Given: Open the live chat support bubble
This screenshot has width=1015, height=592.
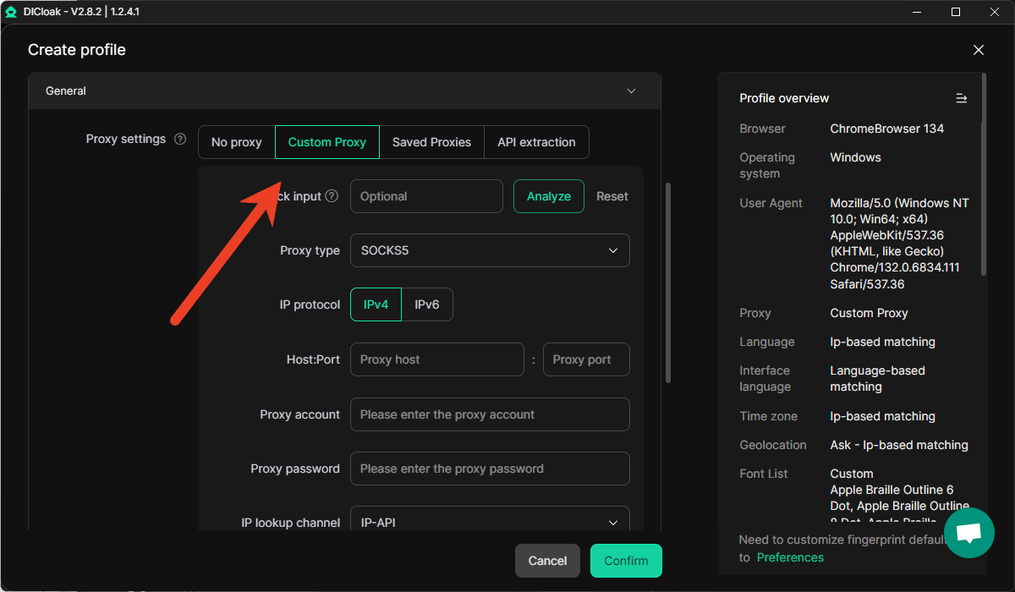Looking at the screenshot, I should click(968, 533).
